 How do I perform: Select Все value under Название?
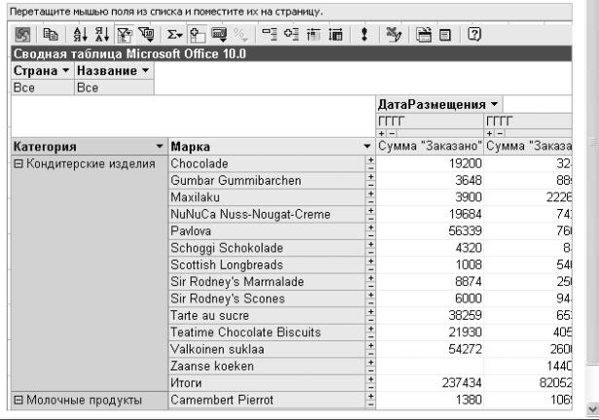point(114,87)
